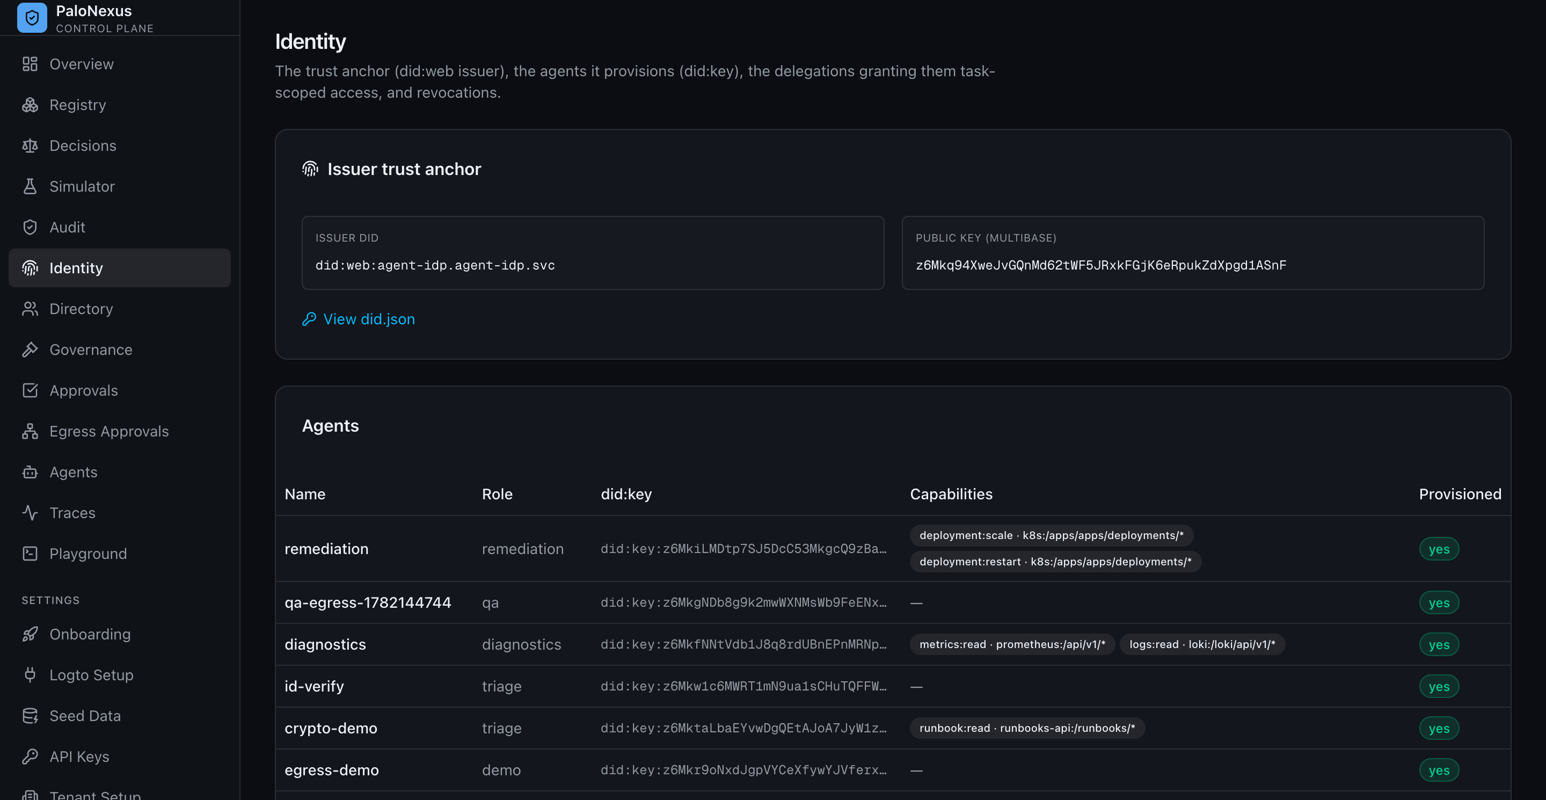Screen dimensions: 1546x800
Task: Click the Playground terminal icon
Action: tap(30, 554)
